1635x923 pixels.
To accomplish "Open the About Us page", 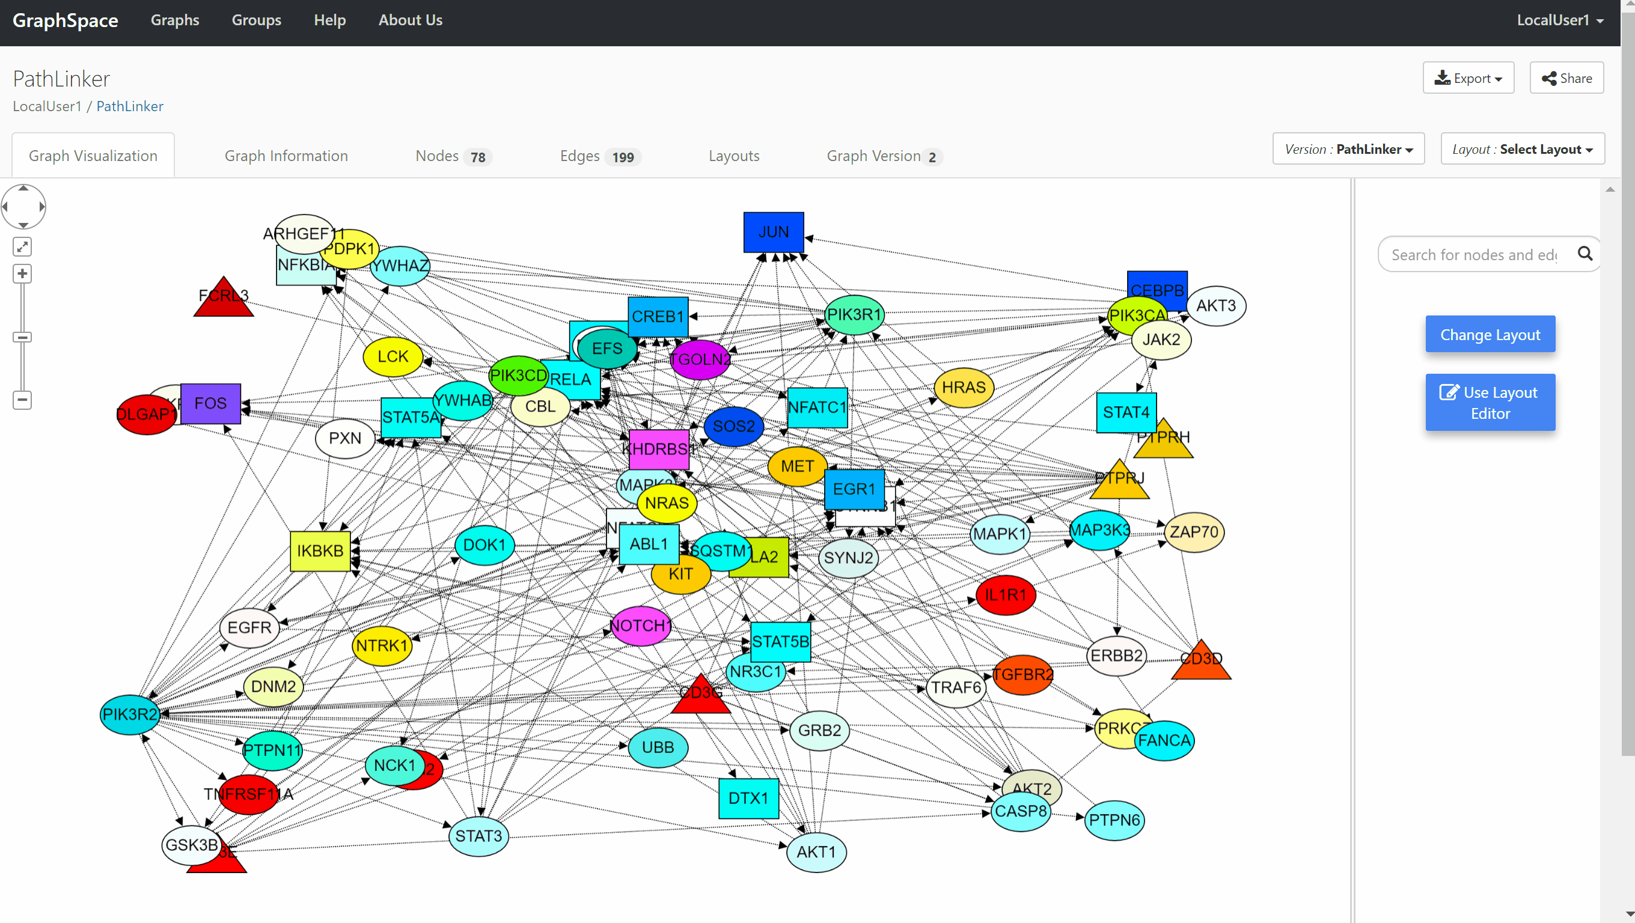I will tap(410, 20).
